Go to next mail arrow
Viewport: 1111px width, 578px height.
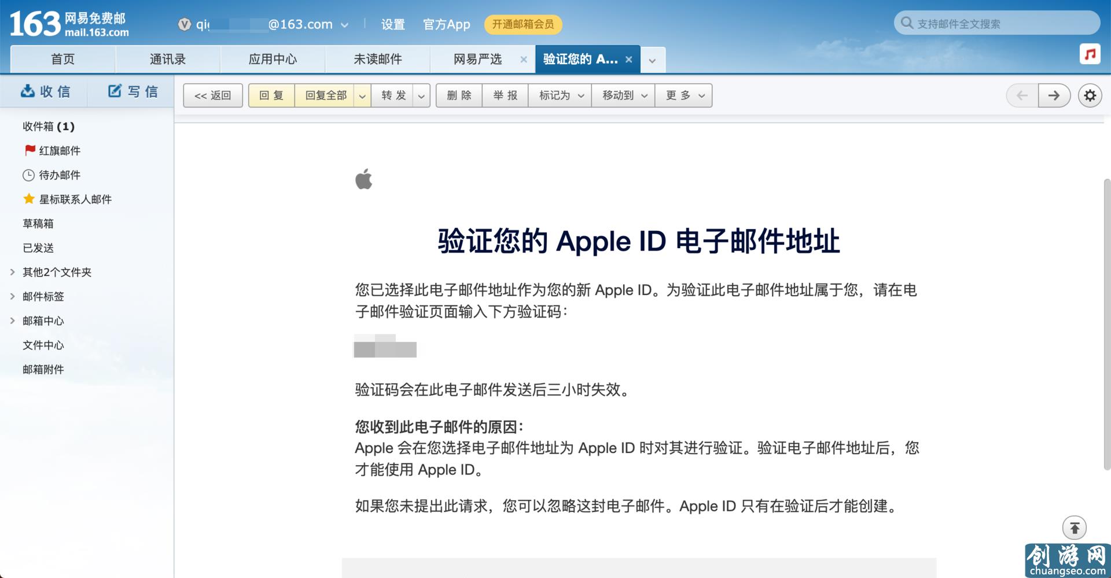coord(1054,95)
